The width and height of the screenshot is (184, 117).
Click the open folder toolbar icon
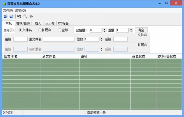coord(12,16)
